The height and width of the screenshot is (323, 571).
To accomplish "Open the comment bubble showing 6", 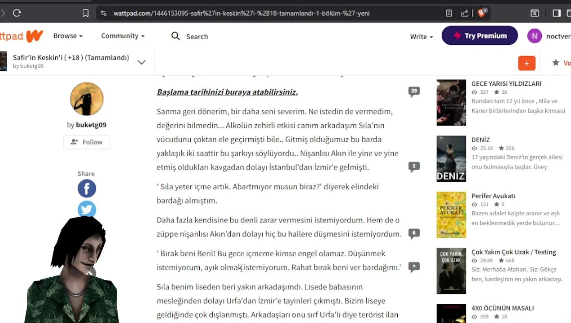I will (x=414, y=233).
